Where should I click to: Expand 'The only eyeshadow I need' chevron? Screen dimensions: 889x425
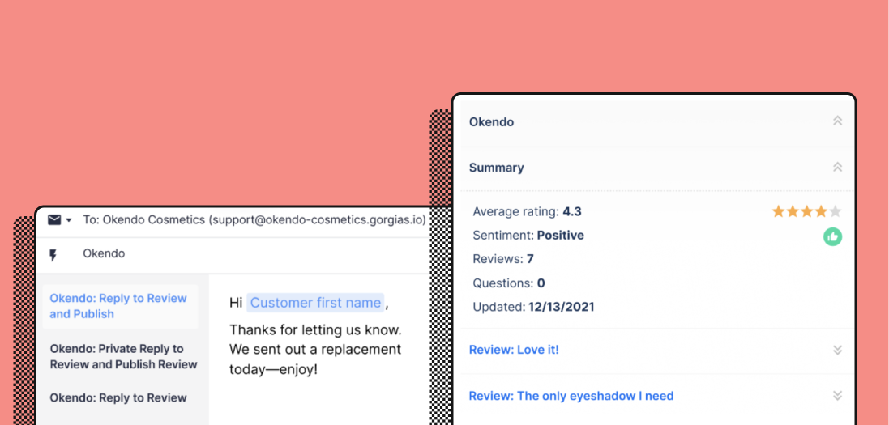837,396
